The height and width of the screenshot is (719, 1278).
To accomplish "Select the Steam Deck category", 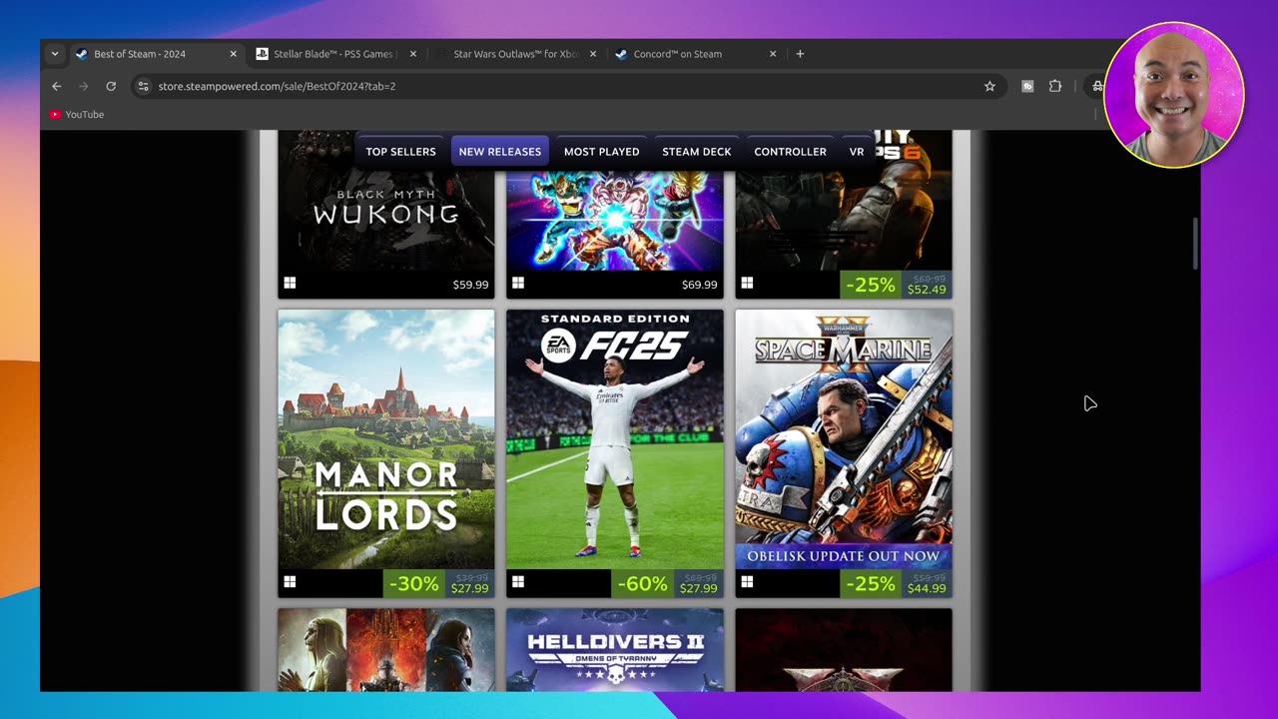I will click(697, 152).
